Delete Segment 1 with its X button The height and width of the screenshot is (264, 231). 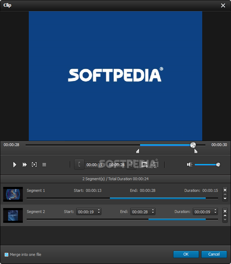pos(225,190)
